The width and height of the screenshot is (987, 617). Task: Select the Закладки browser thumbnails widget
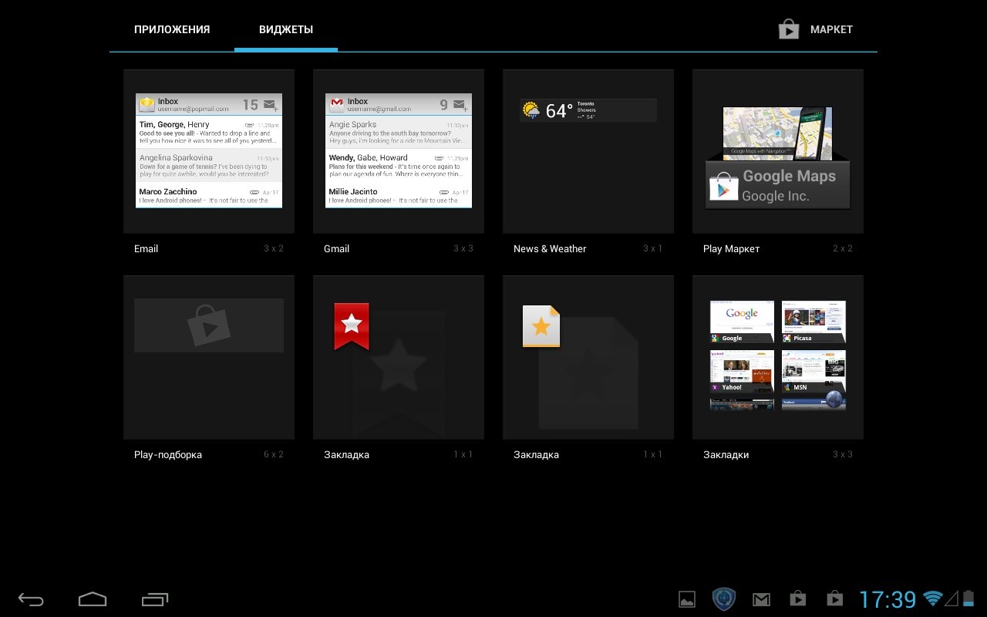pyautogui.click(x=778, y=357)
